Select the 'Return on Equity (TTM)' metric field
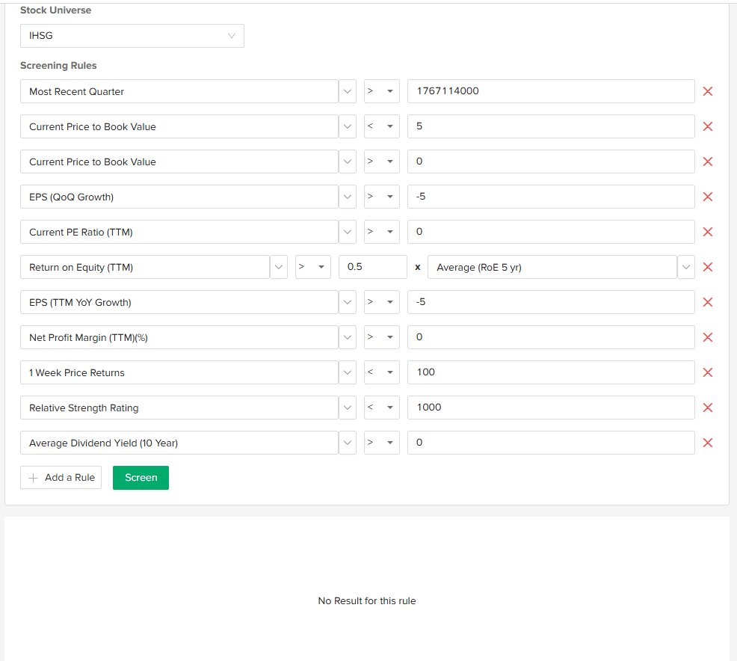Viewport: 737px width, 661px height. [145, 267]
